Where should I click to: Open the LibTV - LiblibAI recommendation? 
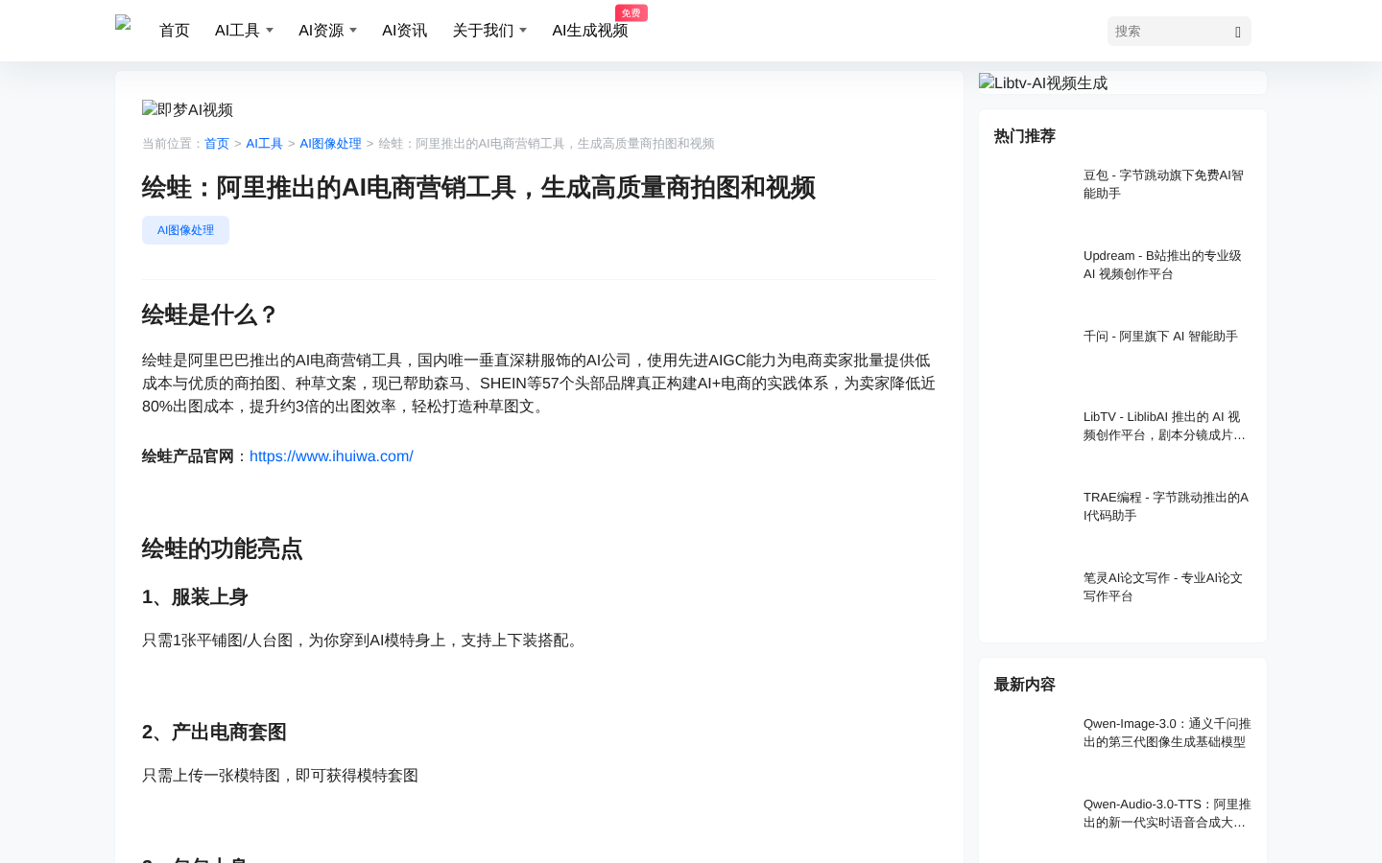[x=1166, y=426]
